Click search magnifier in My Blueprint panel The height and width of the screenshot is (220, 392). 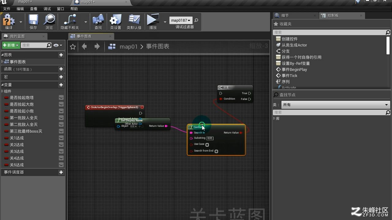tap(49, 45)
